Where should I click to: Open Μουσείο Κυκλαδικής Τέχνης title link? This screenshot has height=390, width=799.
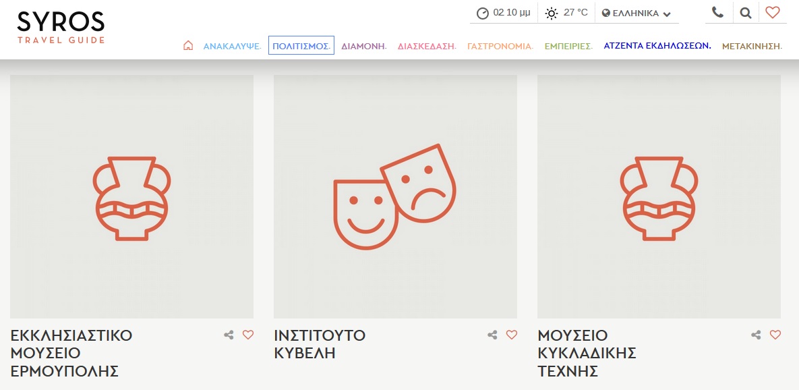pyautogui.click(x=587, y=353)
